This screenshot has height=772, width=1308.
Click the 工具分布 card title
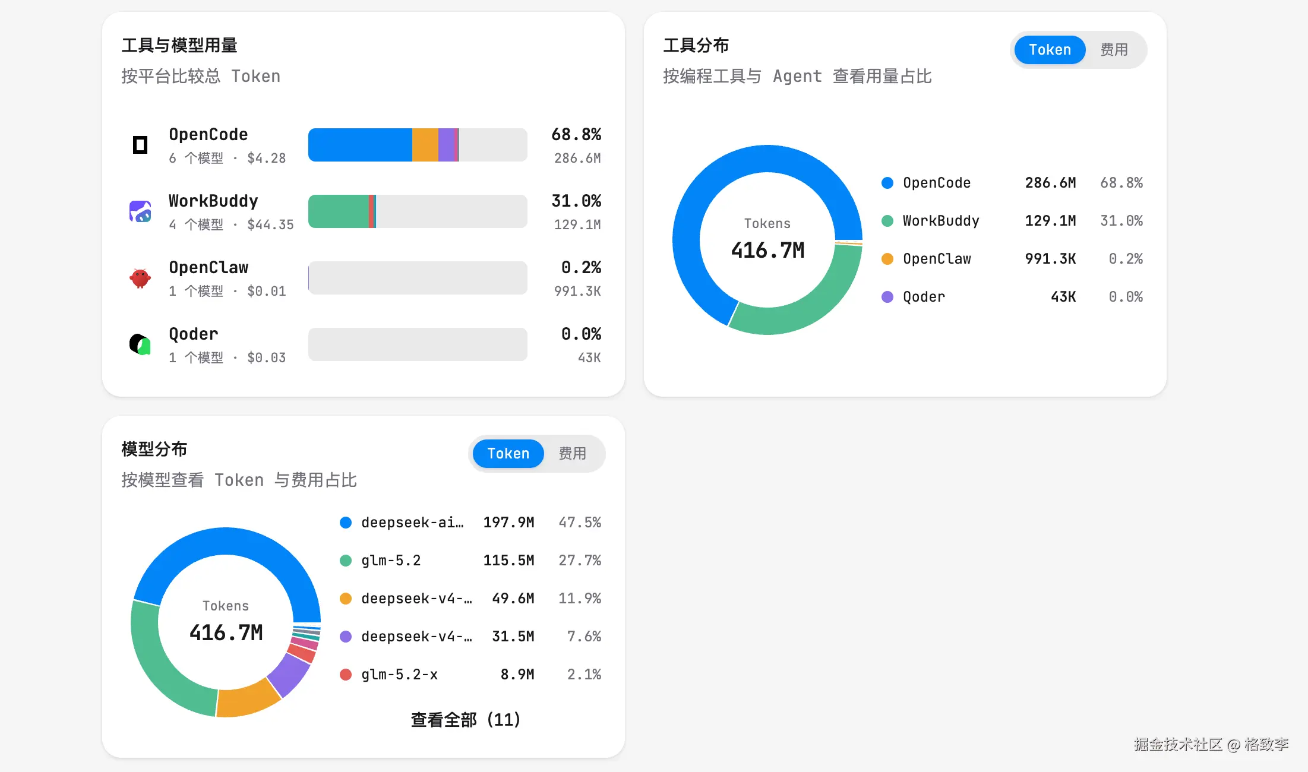pyautogui.click(x=696, y=45)
